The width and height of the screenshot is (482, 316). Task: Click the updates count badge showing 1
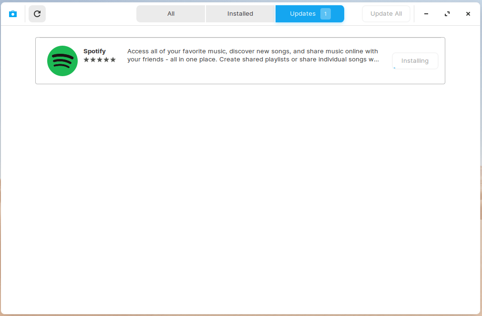point(326,14)
